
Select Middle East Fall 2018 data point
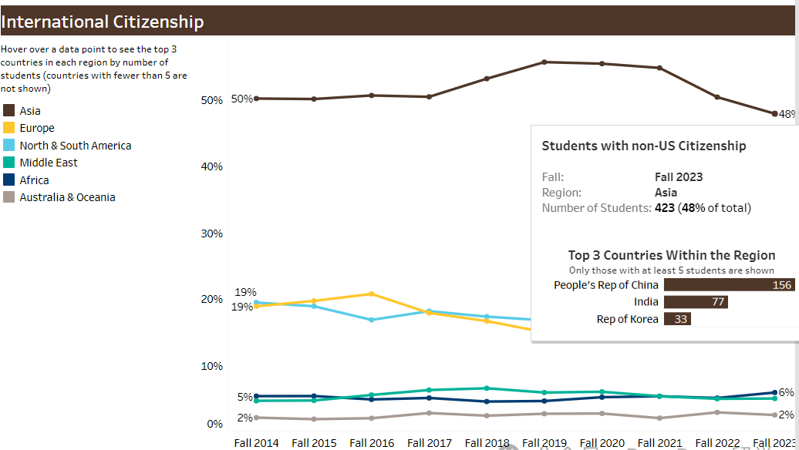pyautogui.click(x=487, y=388)
